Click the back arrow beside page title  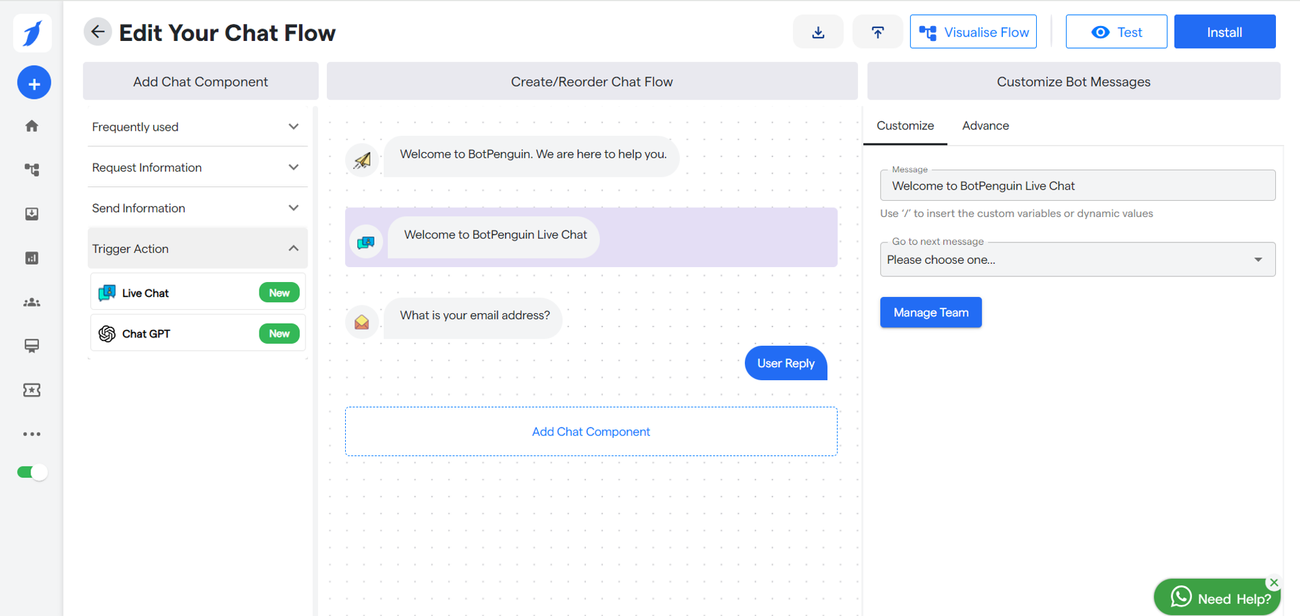pos(97,32)
